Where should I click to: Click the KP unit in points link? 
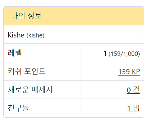[136, 72]
